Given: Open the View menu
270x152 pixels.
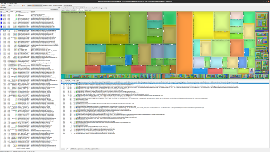Looking at the screenshot, I should [x=4, y=3].
